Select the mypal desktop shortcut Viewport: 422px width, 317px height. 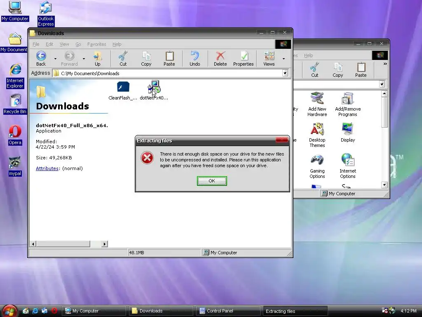(x=15, y=166)
